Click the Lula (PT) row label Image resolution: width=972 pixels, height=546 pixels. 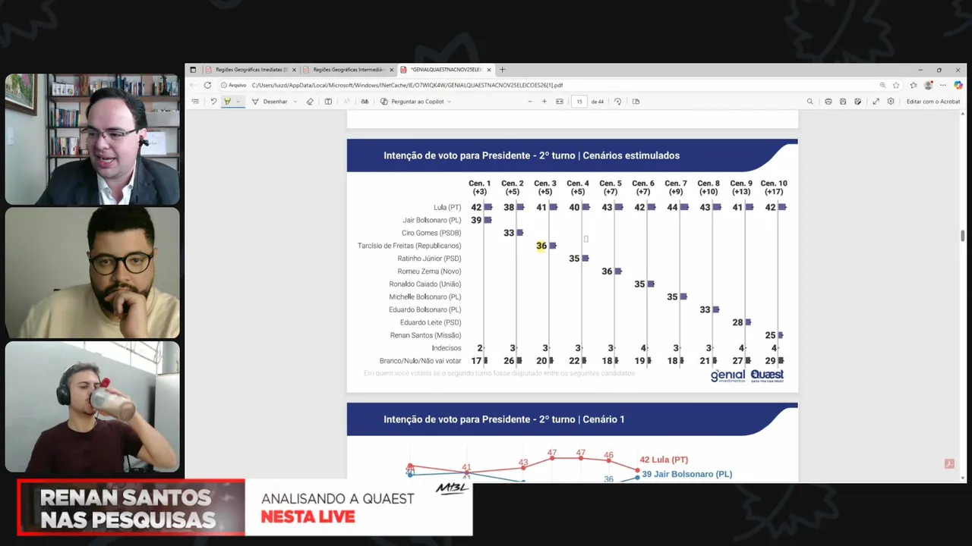pos(447,207)
